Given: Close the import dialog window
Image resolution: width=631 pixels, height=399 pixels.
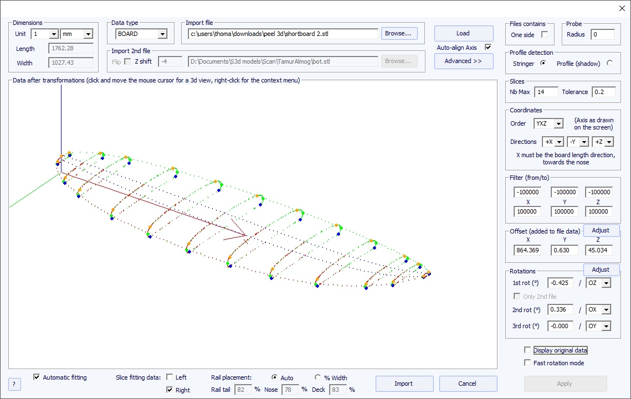Looking at the screenshot, I should [x=621, y=8].
